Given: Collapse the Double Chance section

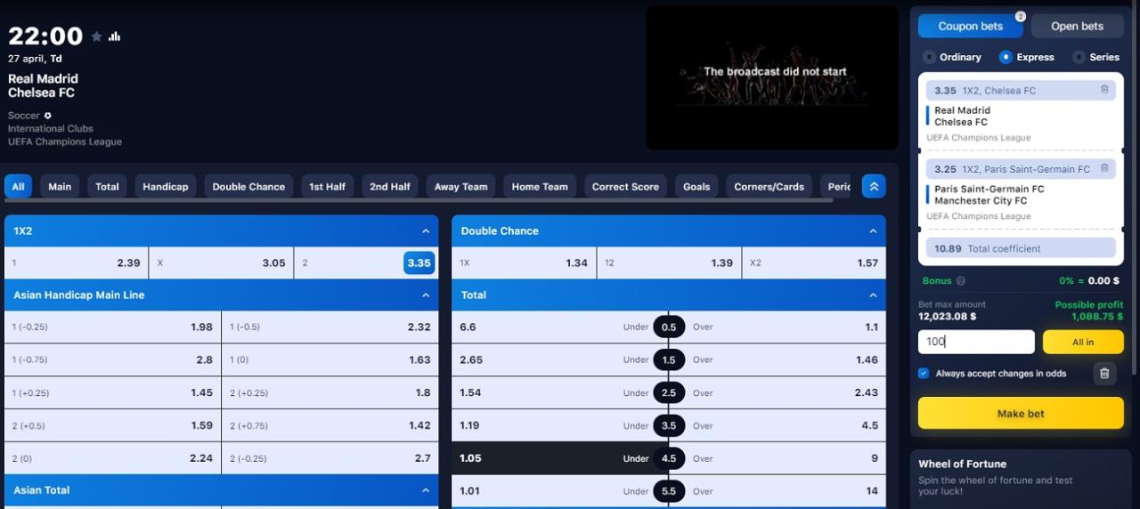Looking at the screenshot, I should 873,231.
